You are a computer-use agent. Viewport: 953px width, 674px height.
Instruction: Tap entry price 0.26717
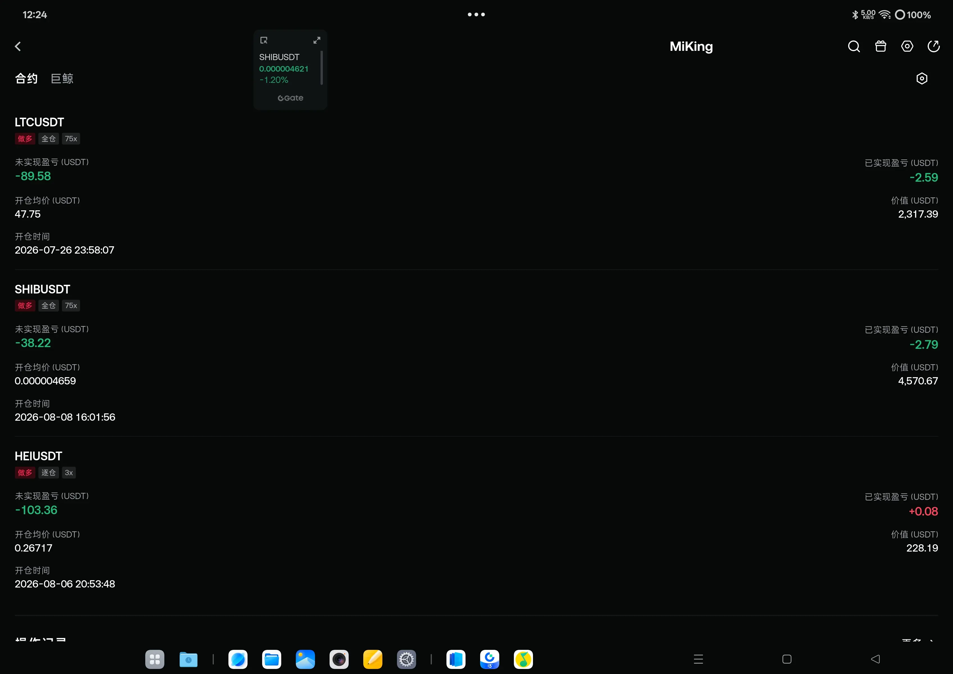(34, 548)
